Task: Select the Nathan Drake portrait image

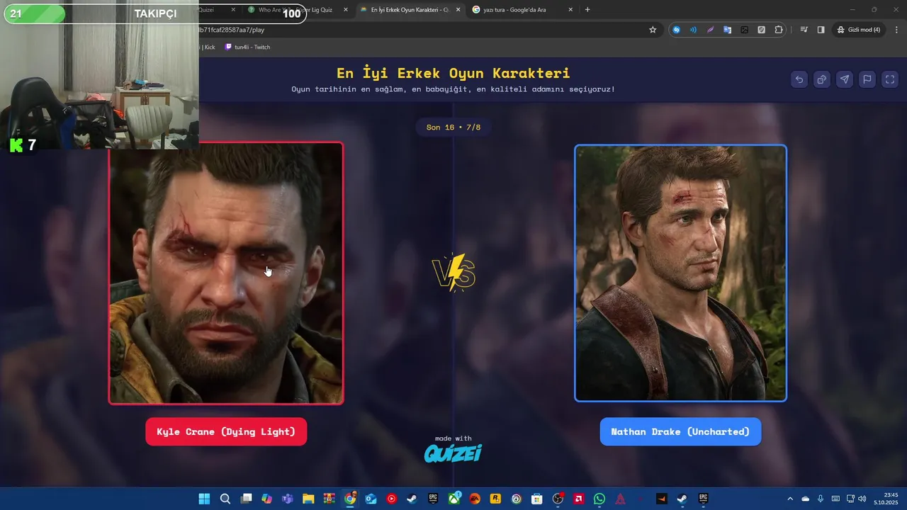Action: pyautogui.click(x=680, y=273)
